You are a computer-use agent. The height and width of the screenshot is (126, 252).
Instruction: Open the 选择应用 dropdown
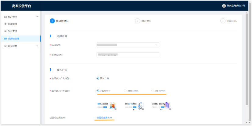point(128,45)
